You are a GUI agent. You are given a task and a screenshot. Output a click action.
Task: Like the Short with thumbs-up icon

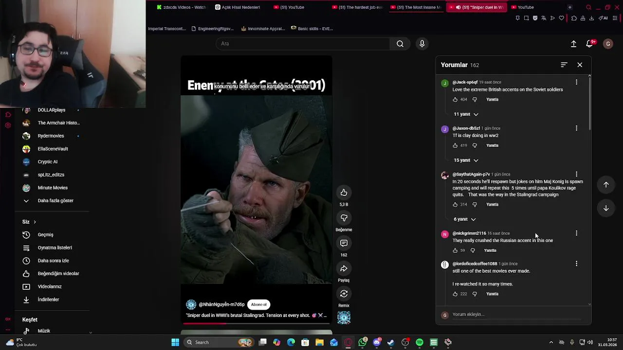tap(344, 192)
